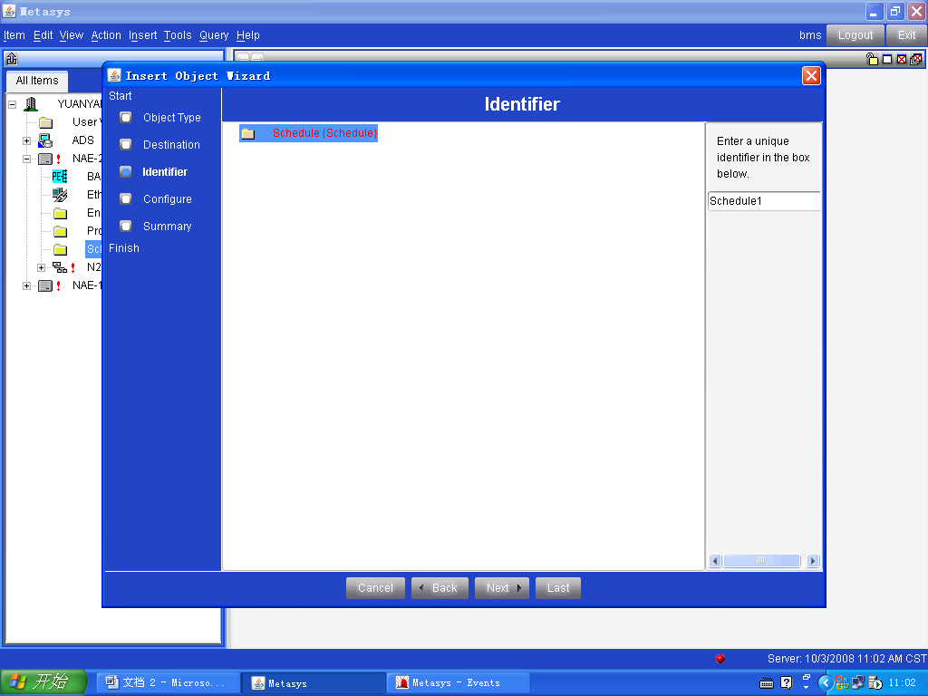Click the ADS server computer icon
Image resolution: width=928 pixels, height=696 pixels.
point(45,140)
